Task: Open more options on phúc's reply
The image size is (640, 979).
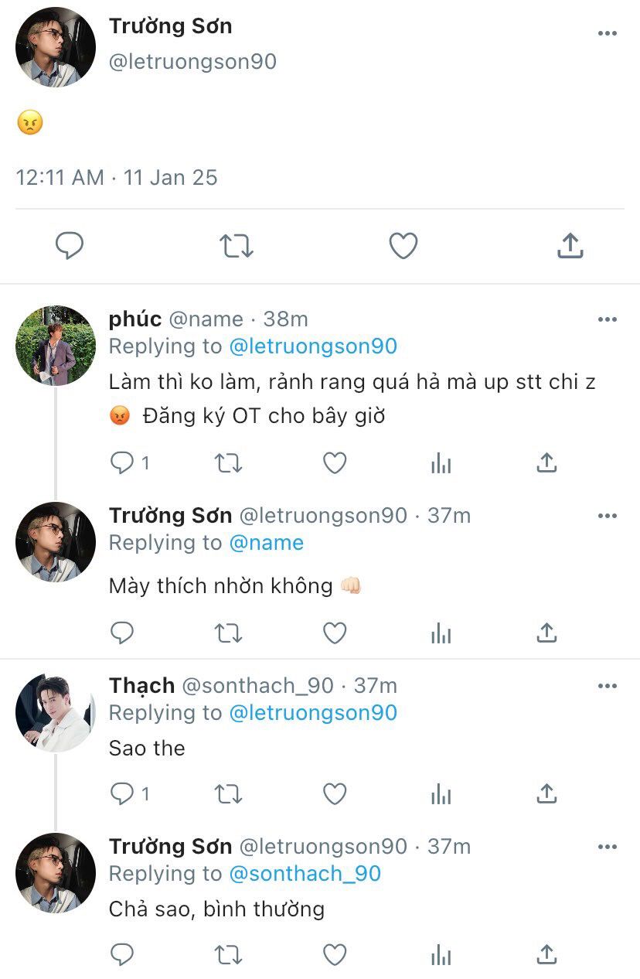Action: point(608,319)
